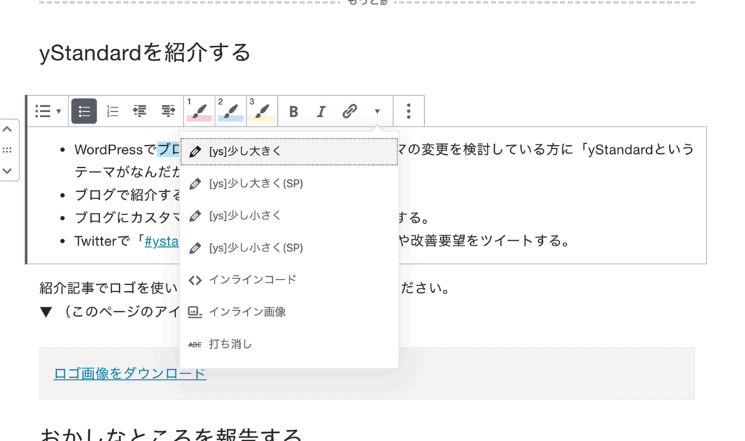The width and height of the screenshot is (745, 441).
Task: Insert a link with chain icon
Action: tap(350, 111)
